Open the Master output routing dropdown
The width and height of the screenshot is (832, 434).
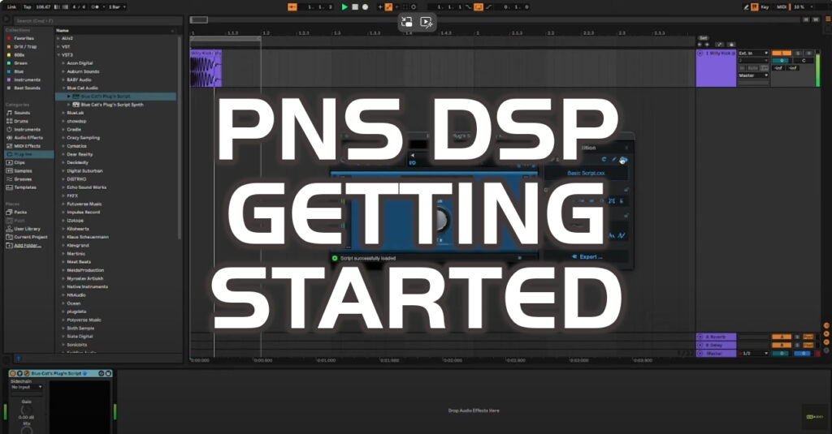753,75
